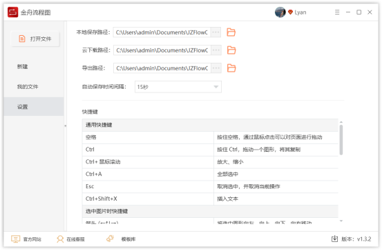Open the 官方网站 link
The width and height of the screenshot is (382, 251).
(32, 239)
